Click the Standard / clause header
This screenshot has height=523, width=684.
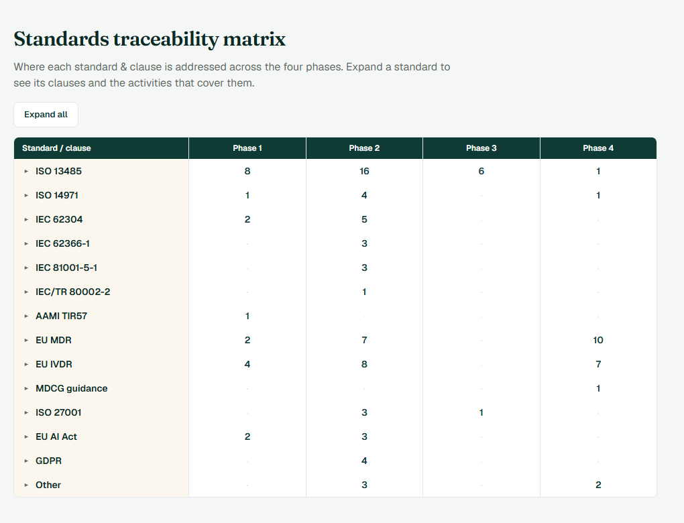click(101, 148)
